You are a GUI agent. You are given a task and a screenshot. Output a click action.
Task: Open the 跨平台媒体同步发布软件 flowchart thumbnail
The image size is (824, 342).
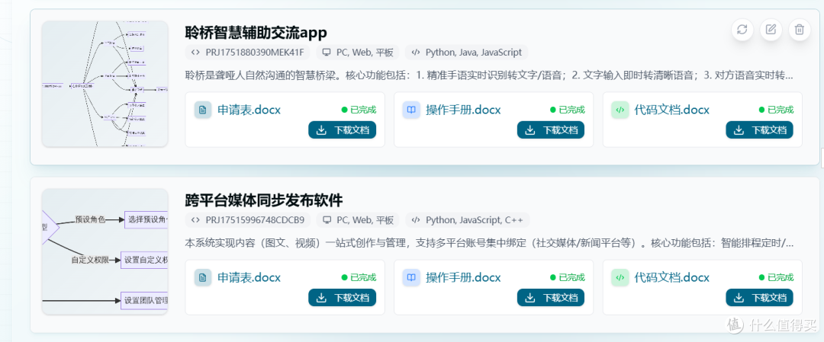click(105, 252)
